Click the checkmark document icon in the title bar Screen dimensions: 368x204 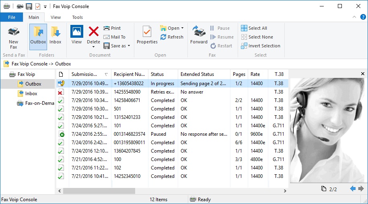click(38, 6)
